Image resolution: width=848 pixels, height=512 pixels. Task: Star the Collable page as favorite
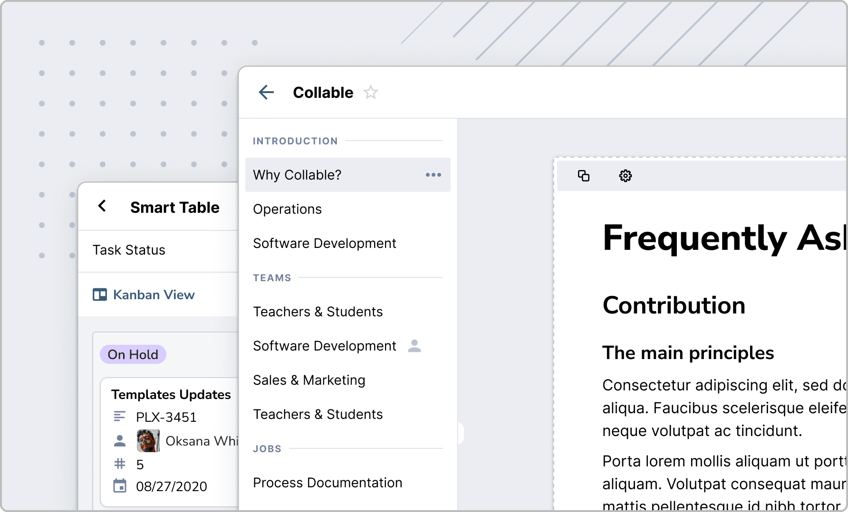371,92
